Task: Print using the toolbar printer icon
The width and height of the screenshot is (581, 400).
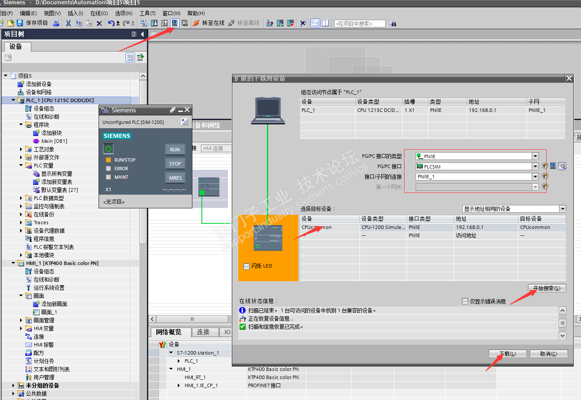Action: (56, 23)
